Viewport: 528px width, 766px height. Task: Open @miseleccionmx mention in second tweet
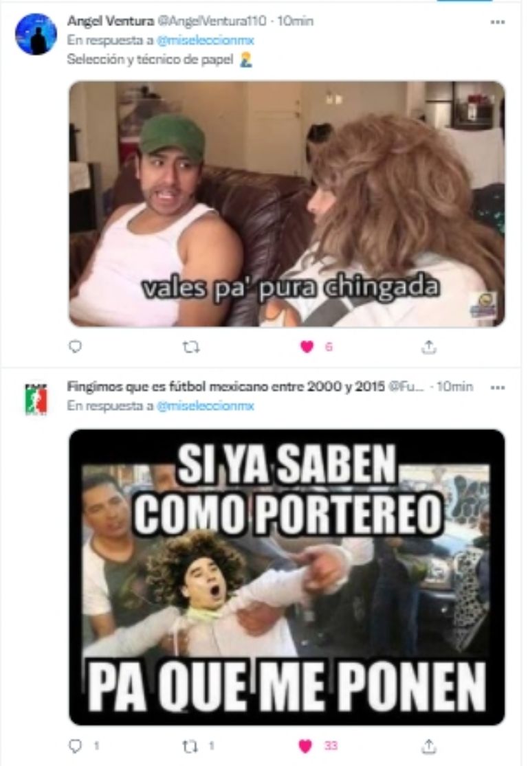click(206, 406)
